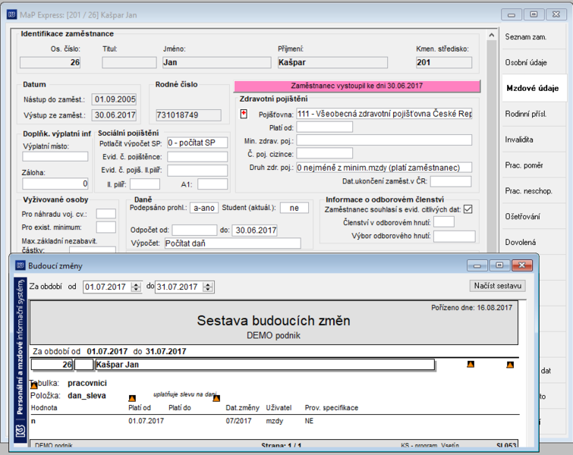The width and height of the screenshot is (573, 455).
Task: Click the 'Členství v odborovém hnutí' field
Action: [444, 221]
